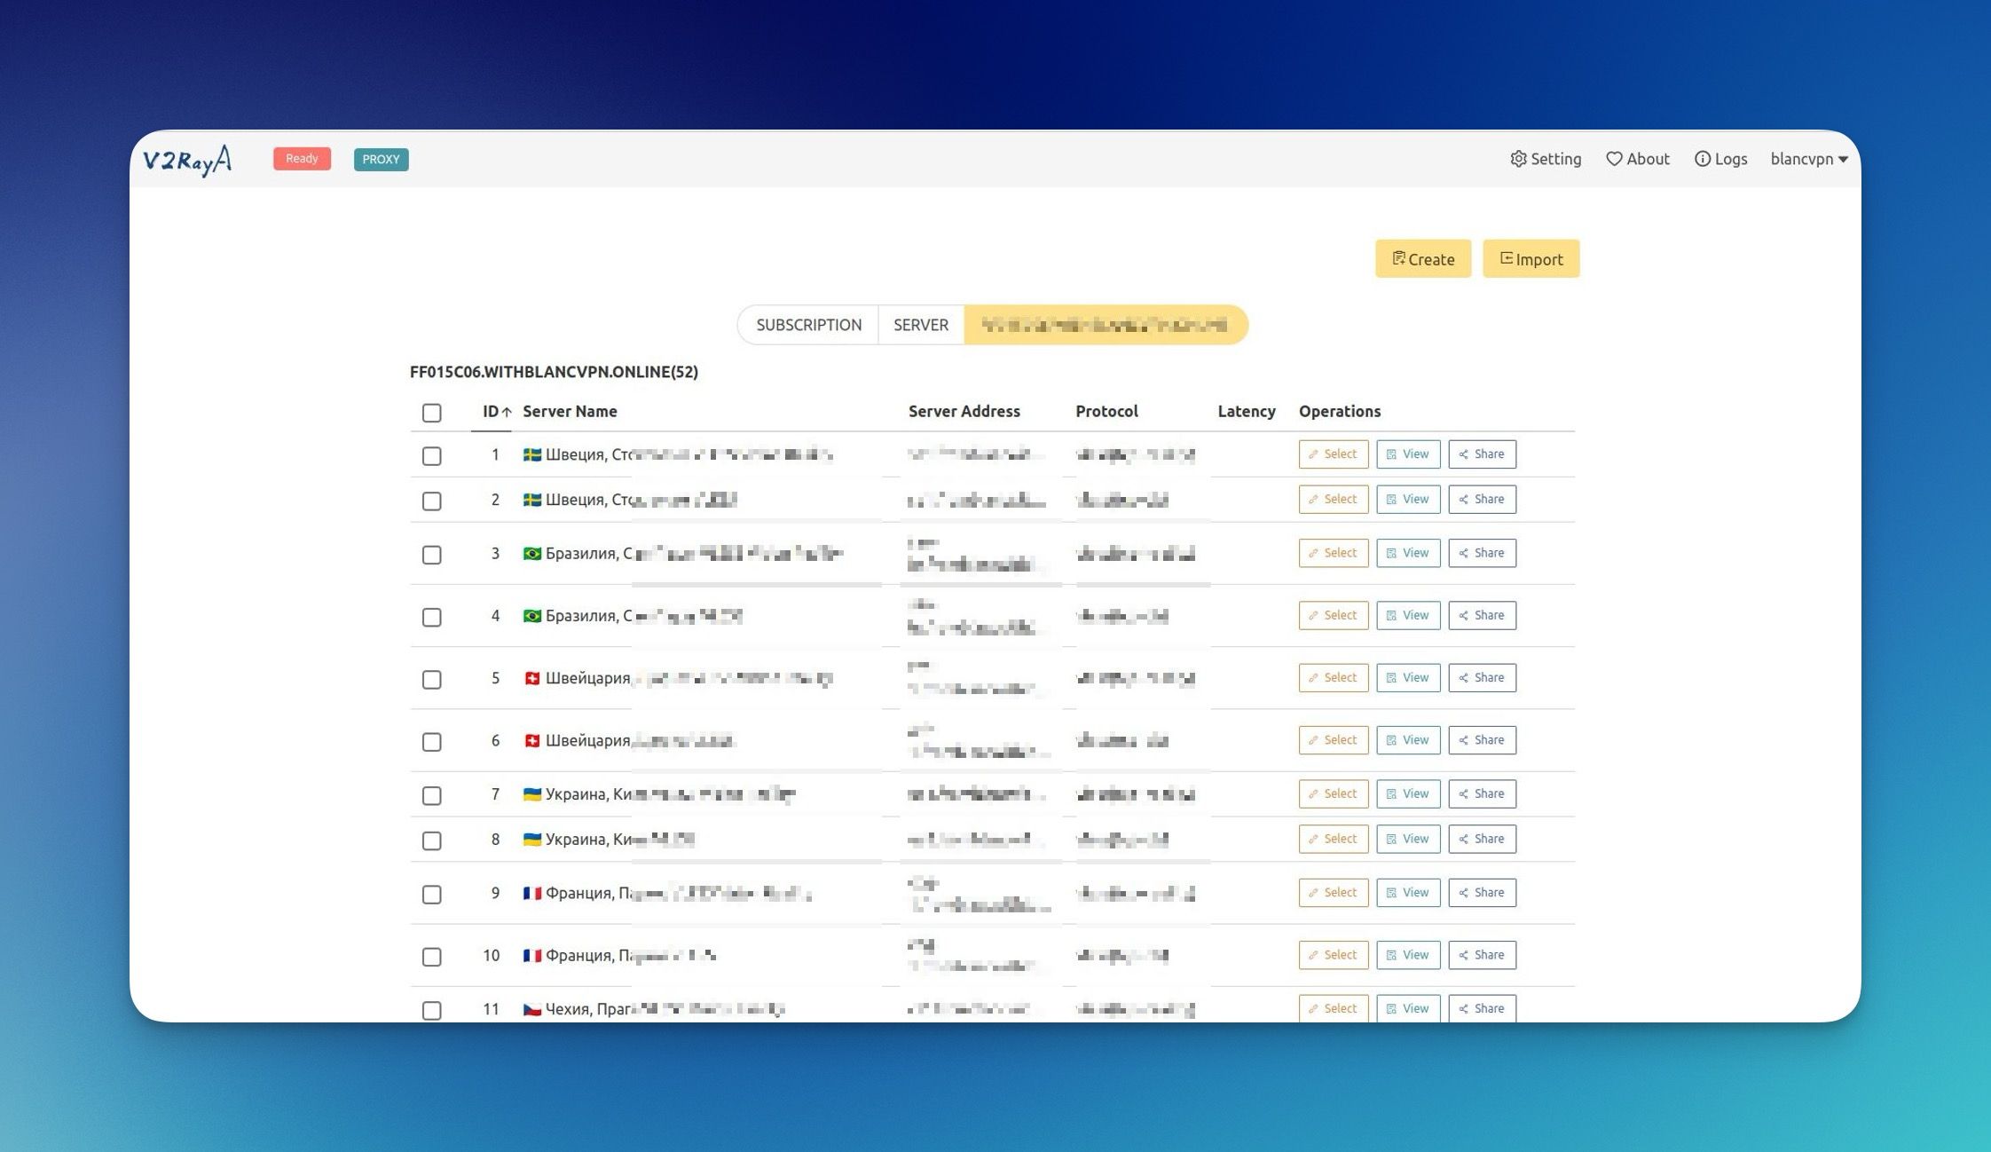Check the checkbox for server row 2
1991x1152 pixels.
pyautogui.click(x=431, y=501)
